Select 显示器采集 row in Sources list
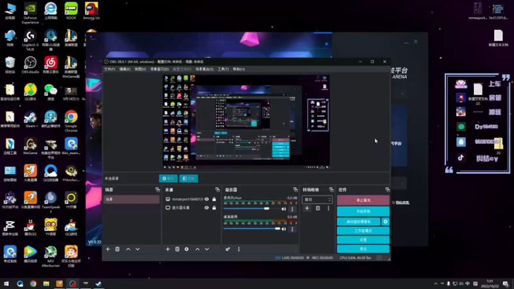The height and width of the screenshot is (289, 514). (x=191, y=207)
